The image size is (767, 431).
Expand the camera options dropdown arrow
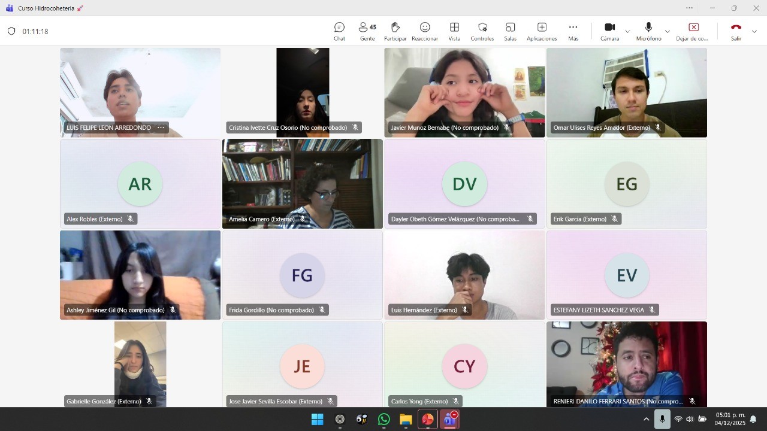click(627, 31)
